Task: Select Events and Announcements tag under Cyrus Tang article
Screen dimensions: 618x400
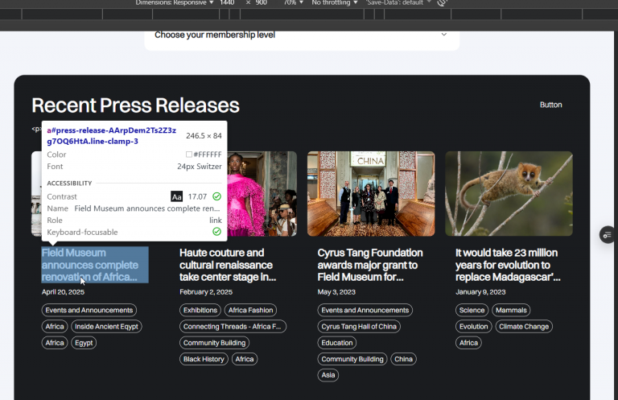Action: pos(365,310)
